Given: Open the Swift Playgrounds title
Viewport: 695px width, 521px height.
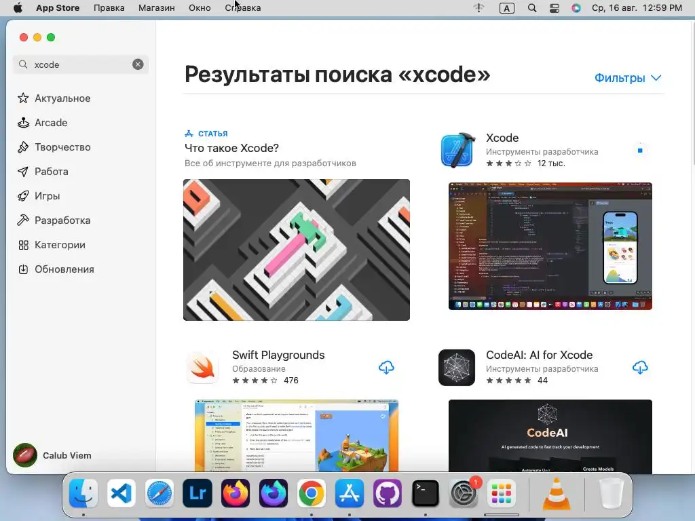Looking at the screenshot, I should point(278,355).
